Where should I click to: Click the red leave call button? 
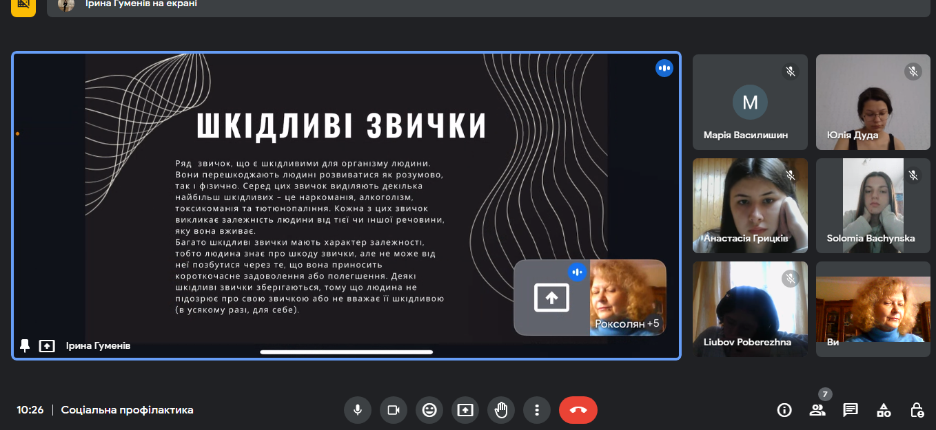(578, 410)
